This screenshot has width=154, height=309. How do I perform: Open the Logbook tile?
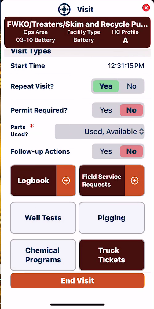pos(33,181)
